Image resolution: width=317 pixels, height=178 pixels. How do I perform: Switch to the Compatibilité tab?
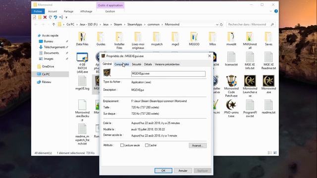click(121, 64)
